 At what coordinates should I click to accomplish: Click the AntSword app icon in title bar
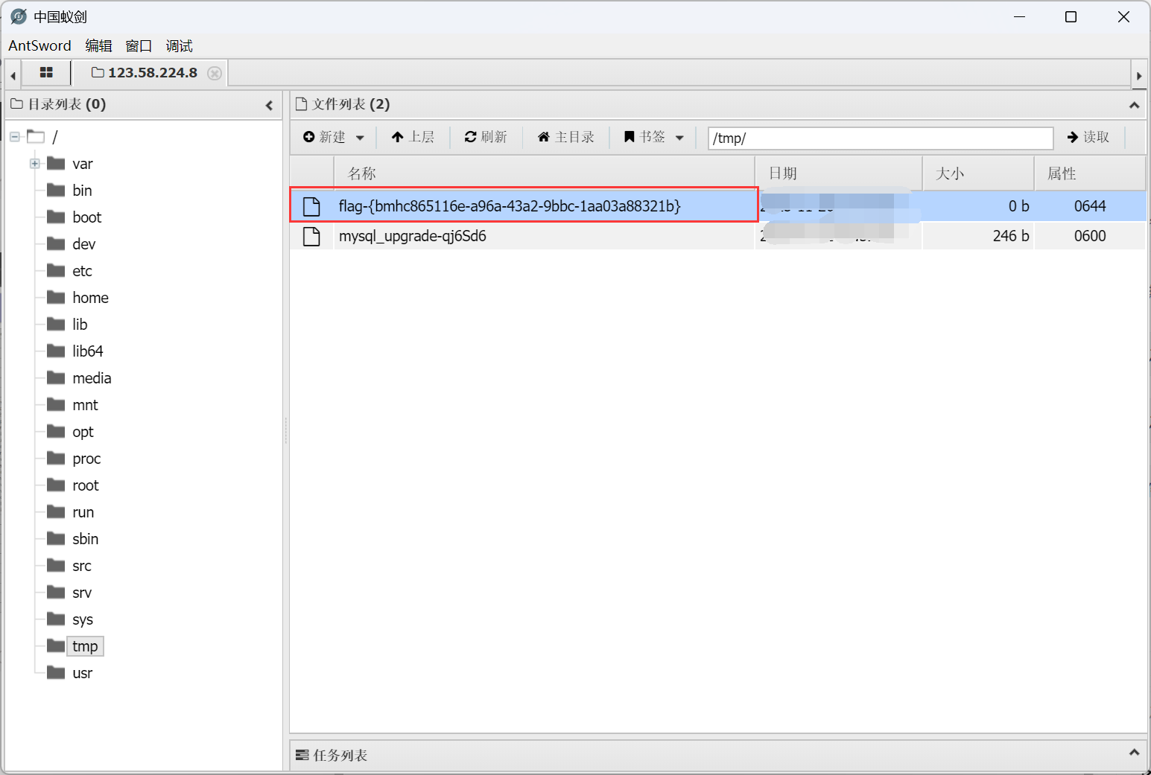tap(19, 16)
